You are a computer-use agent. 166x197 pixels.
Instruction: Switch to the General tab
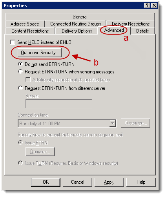pos(80,17)
